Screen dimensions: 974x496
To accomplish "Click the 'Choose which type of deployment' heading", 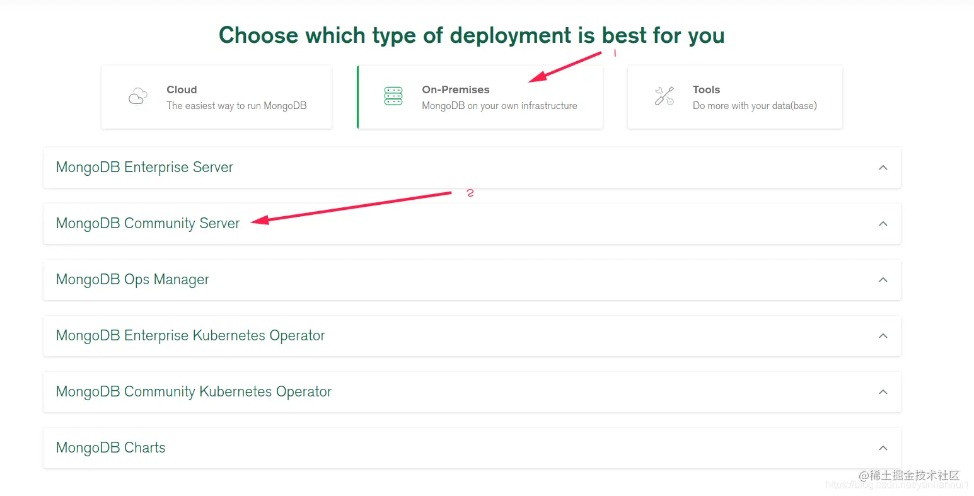I will pyautogui.click(x=472, y=35).
